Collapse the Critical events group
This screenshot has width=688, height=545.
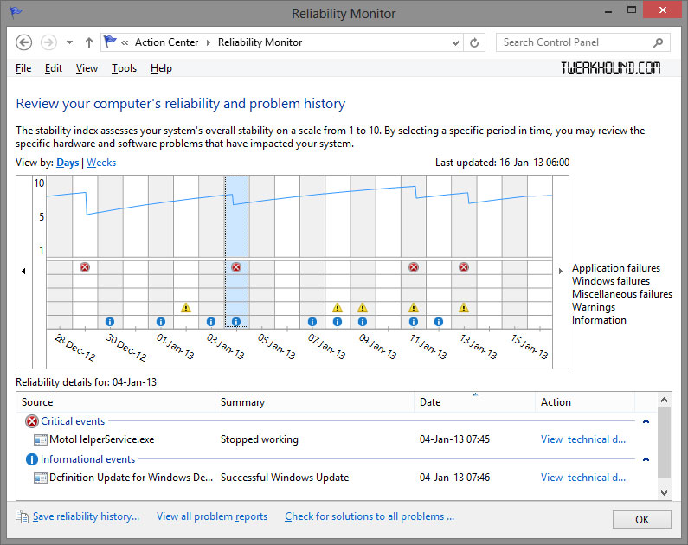(646, 421)
